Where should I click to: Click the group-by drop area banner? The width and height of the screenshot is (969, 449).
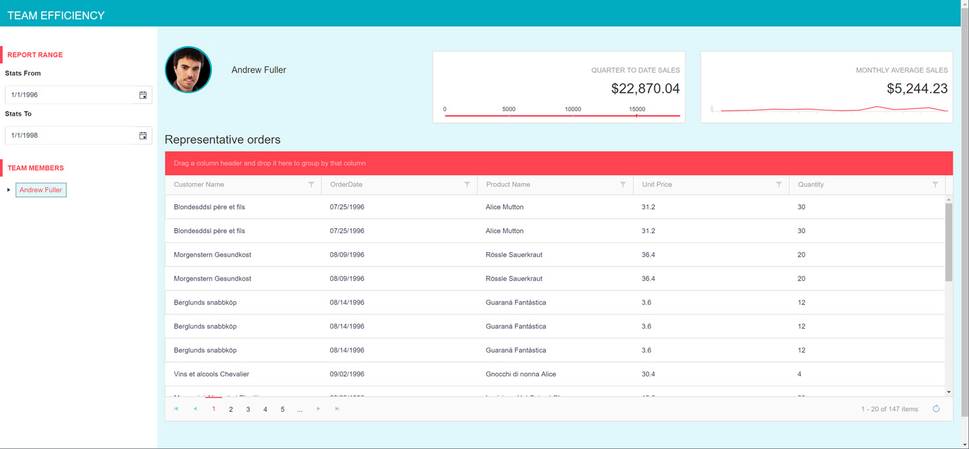(x=559, y=163)
